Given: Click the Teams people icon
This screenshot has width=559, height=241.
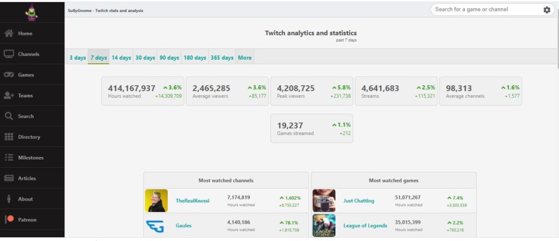Looking at the screenshot, I should (9, 95).
